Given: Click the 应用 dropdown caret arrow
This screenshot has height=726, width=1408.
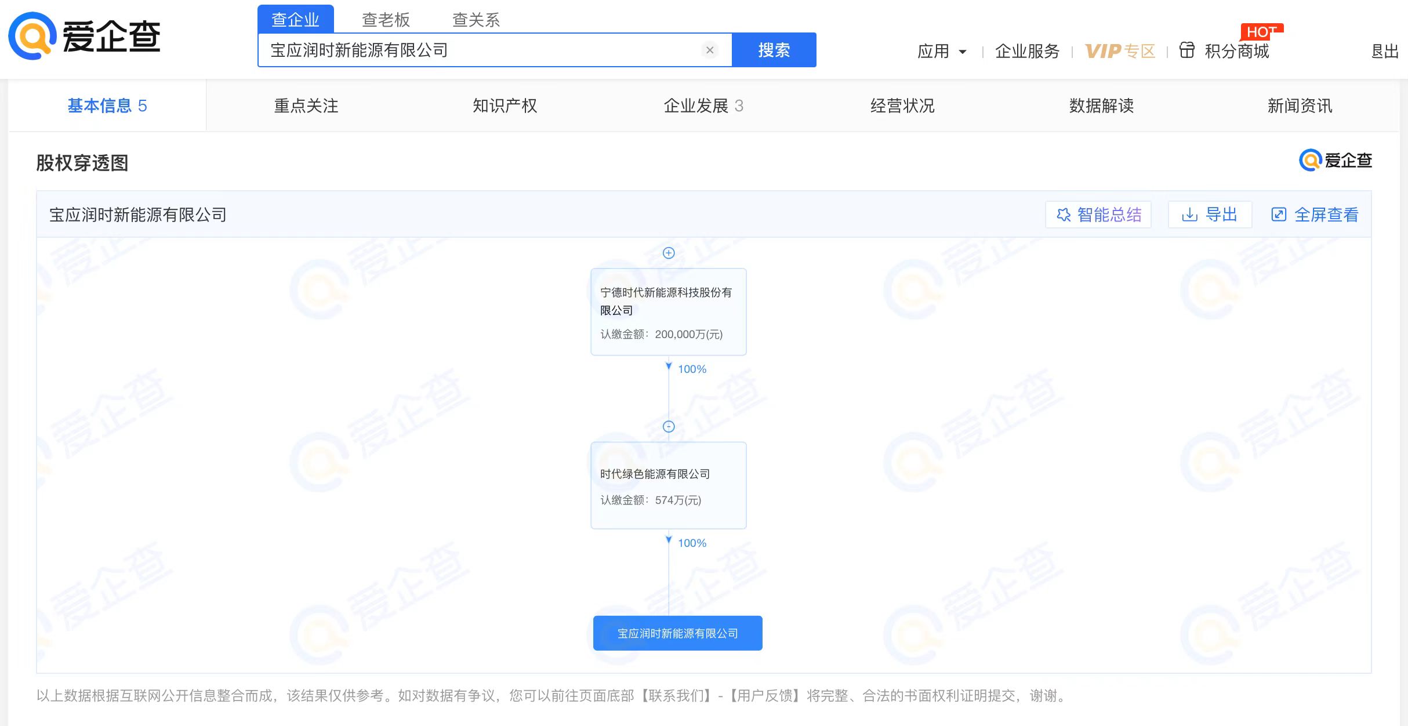Looking at the screenshot, I should [x=963, y=52].
